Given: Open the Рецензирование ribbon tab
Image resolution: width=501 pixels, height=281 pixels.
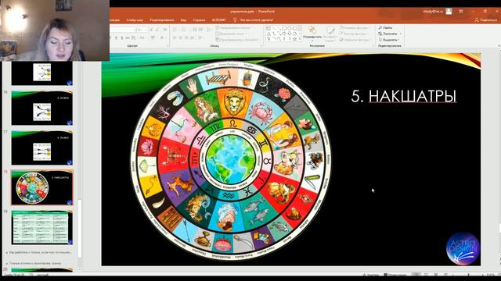Looking at the screenshot, I should [162, 20].
